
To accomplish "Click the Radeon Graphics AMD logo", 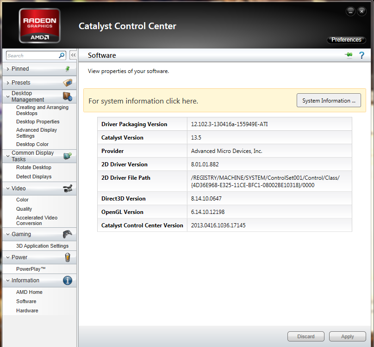I will pyautogui.click(x=40, y=26).
